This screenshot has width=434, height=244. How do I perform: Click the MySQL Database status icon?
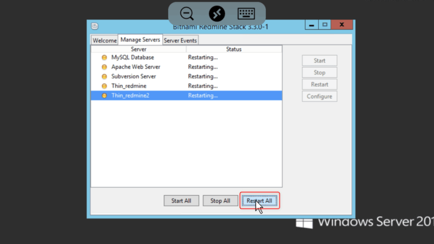[x=104, y=58]
